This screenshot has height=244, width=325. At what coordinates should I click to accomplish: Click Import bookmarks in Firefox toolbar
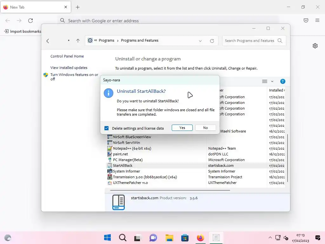point(23,31)
